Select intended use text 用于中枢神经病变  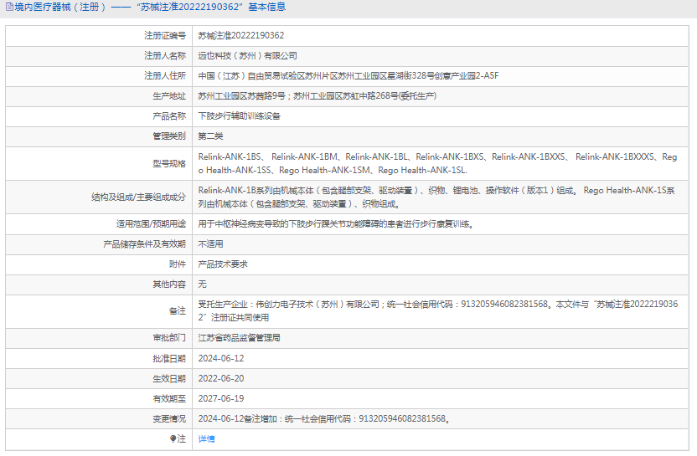tap(336, 223)
